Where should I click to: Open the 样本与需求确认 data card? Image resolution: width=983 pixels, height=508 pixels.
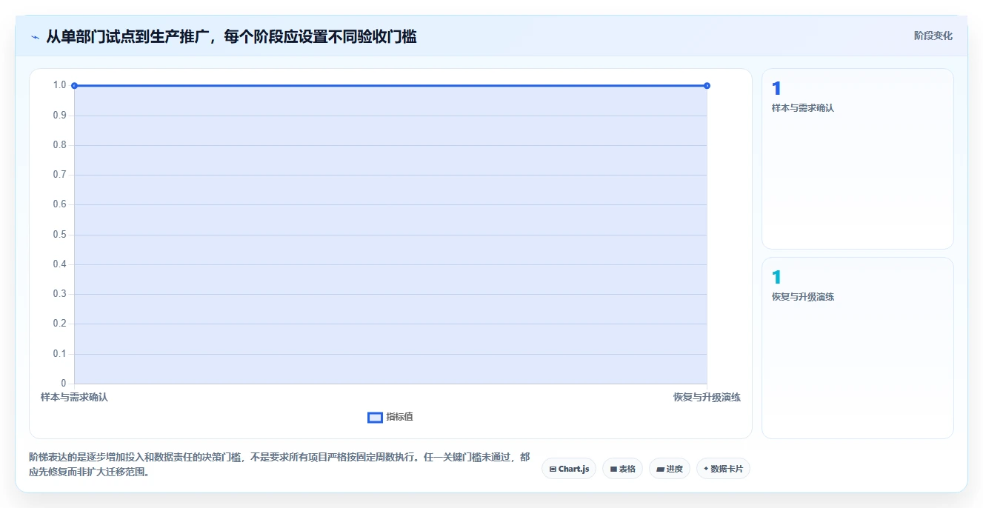click(857, 159)
